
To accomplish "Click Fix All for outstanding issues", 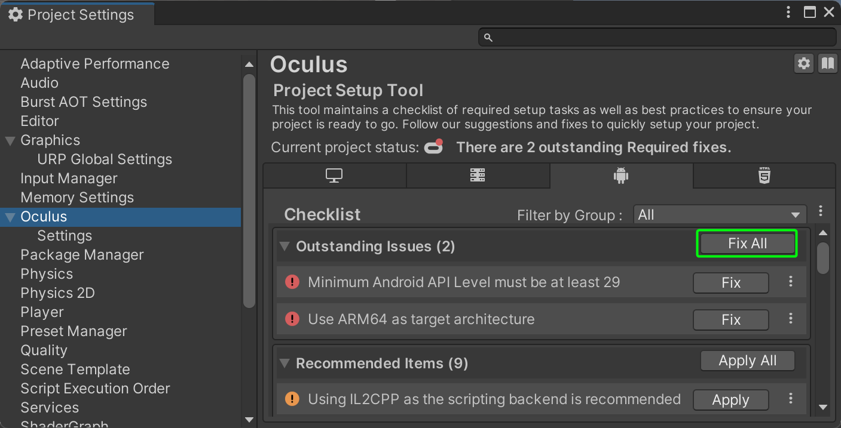I will pos(747,244).
